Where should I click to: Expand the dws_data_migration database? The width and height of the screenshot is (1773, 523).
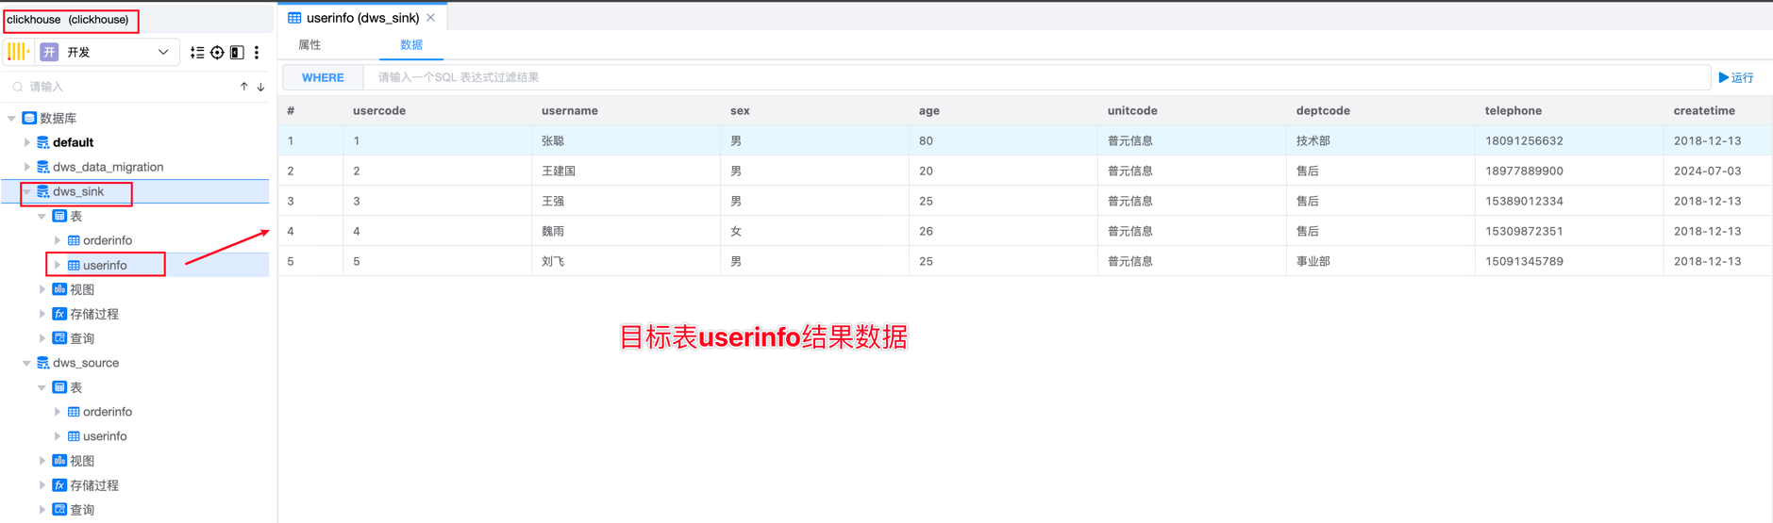tap(26, 168)
